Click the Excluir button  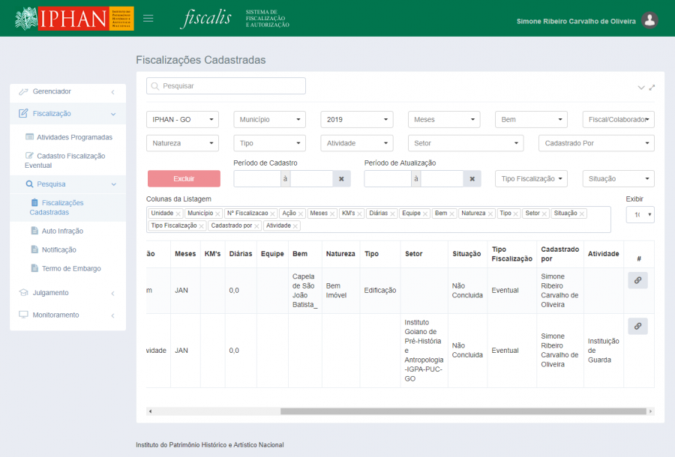(184, 179)
